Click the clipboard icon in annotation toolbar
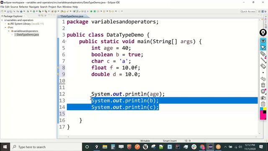Screen dimensions: 268x151 pos(263,104)
